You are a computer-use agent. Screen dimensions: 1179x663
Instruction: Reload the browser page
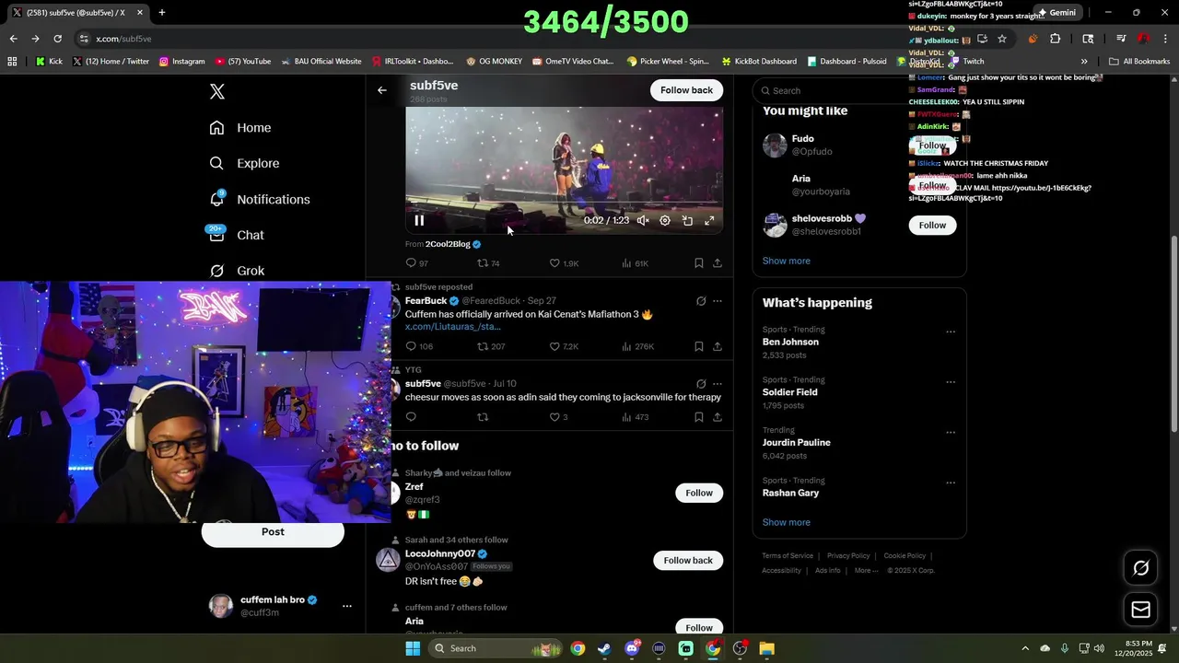[57, 39]
